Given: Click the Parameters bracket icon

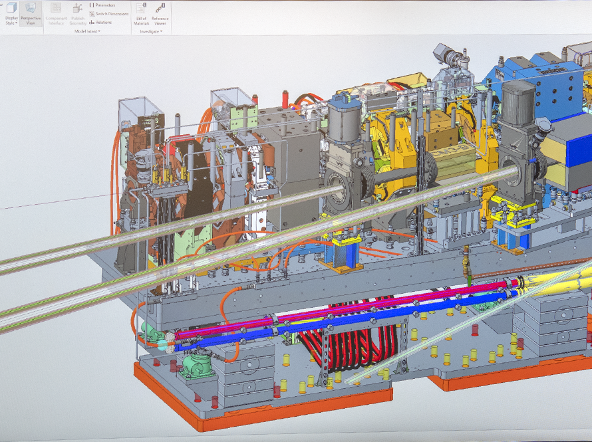Looking at the screenshot, I should click(x=92, y=6).
